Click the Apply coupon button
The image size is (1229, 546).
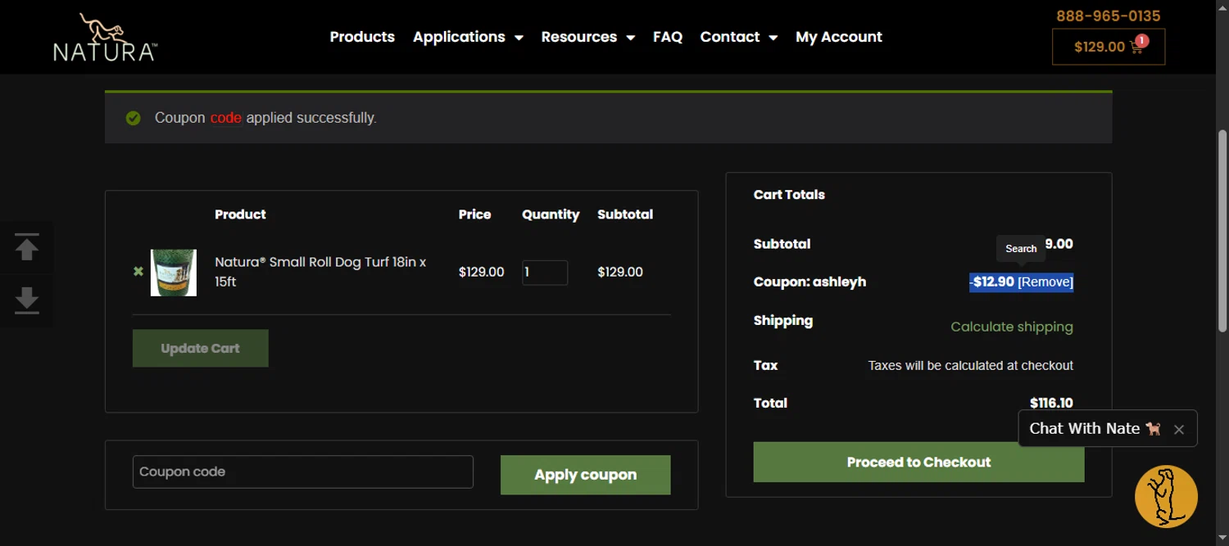[586, 475]
